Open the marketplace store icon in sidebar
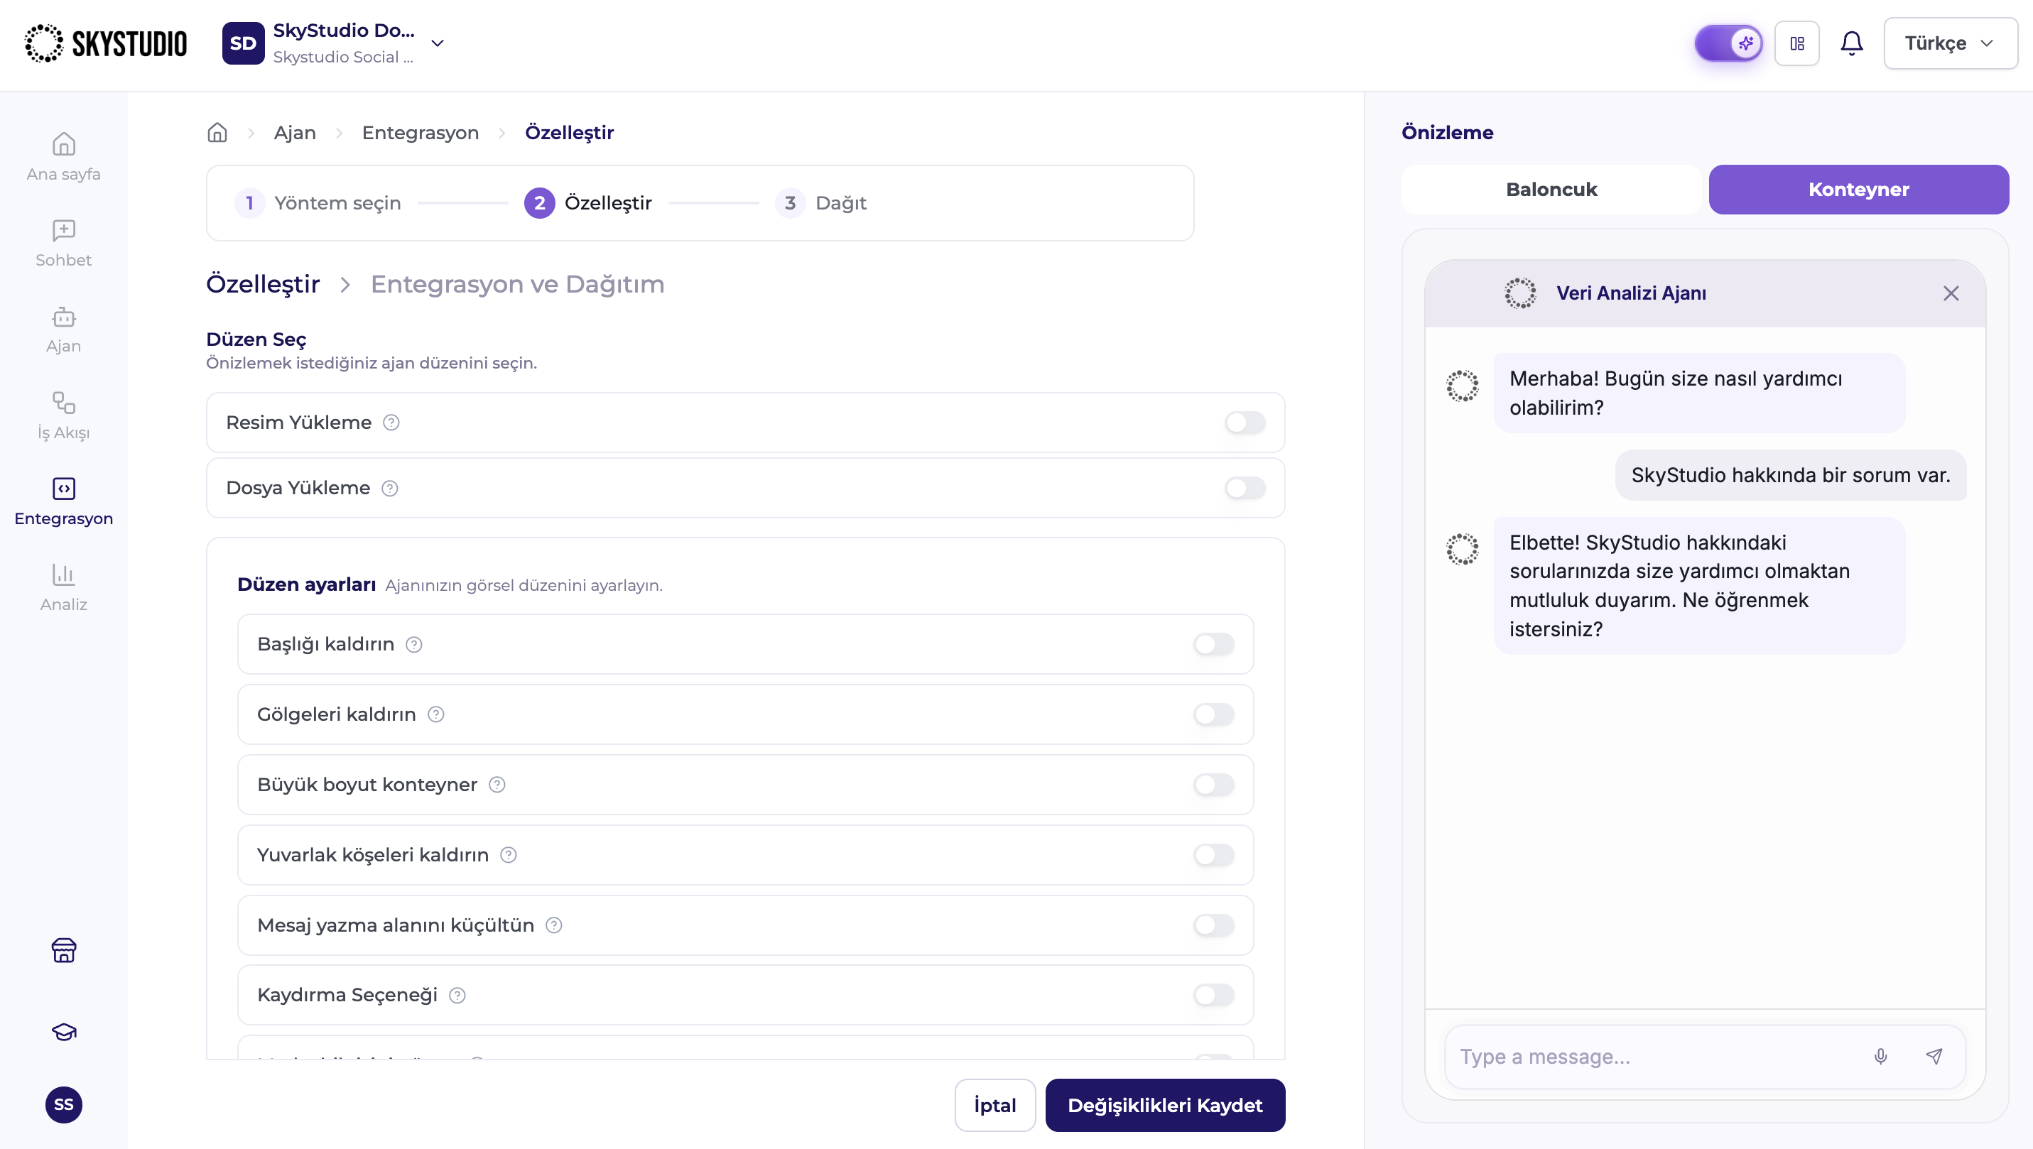This screenshot has height=1149, width=2033. pos(64,950)
